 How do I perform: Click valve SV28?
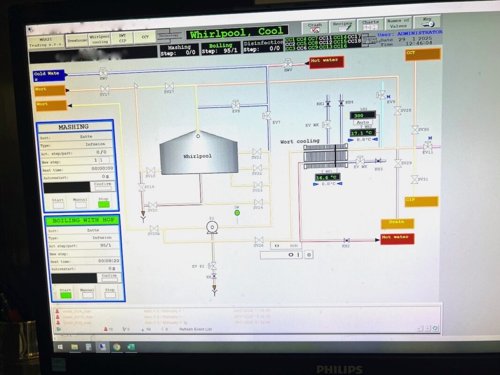pyautogui.click(x=397, y=111)
